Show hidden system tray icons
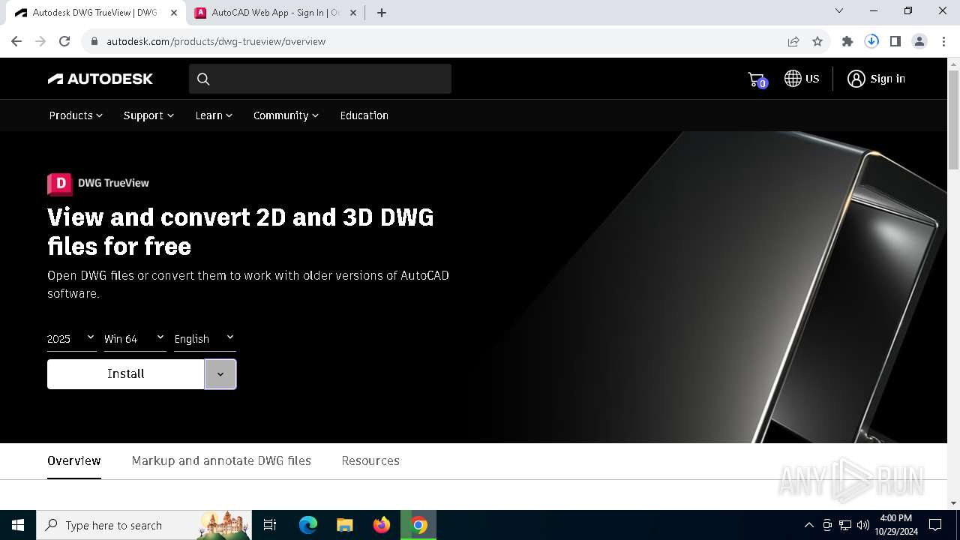Viewport: 960px width, 540px height. [x=808, y=525]
